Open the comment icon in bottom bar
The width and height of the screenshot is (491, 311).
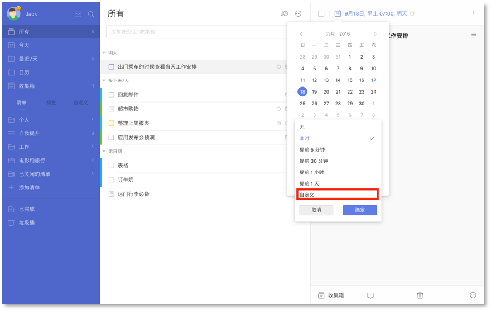[x=370, y=295]
